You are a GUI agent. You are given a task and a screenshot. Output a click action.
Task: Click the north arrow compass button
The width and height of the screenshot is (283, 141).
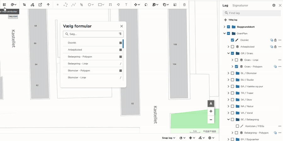tap(211, 104)
